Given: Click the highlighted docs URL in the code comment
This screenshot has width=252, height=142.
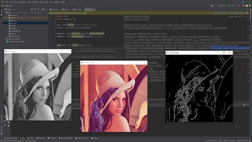Looking at the screenshot, I should (229, 48).
